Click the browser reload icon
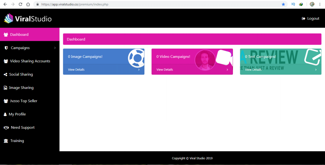Image resolution: width=325 pixels, height=165 pixels. pyautogui.click(x=20, y=4)
